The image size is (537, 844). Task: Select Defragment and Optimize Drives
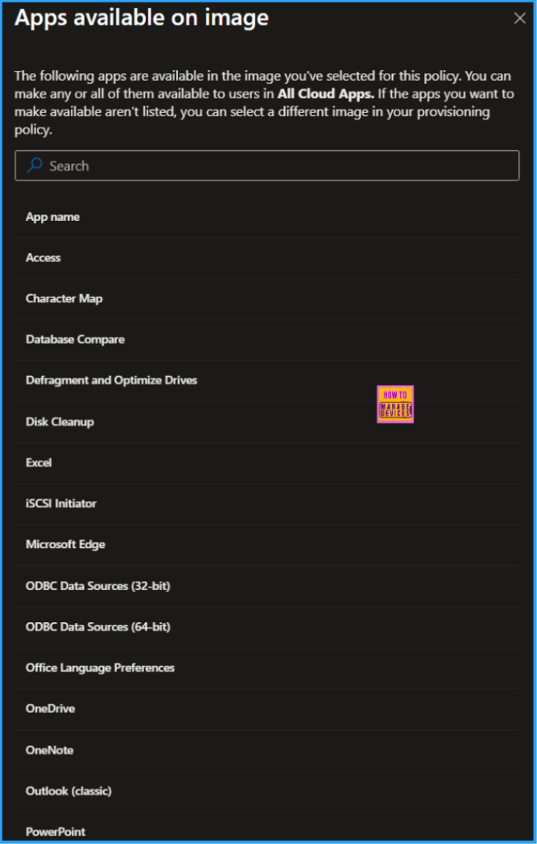(111, 380)
